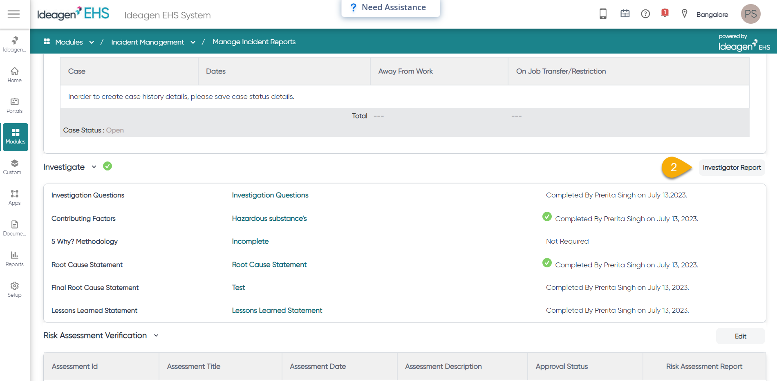Open Setup in the sidebar
The image size is (777, 381).
click(15, 289)
